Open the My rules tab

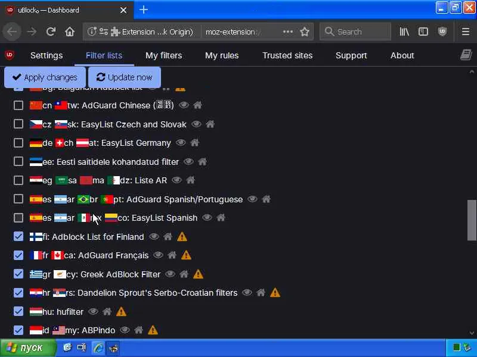click(222, 55)
